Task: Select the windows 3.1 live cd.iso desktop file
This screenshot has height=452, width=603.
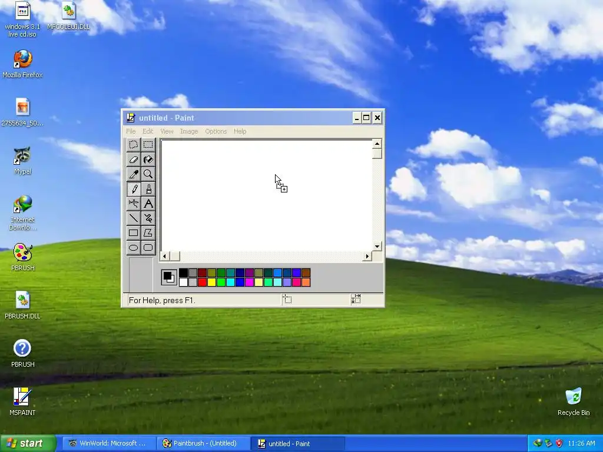Action: click(x=22, y=19)
